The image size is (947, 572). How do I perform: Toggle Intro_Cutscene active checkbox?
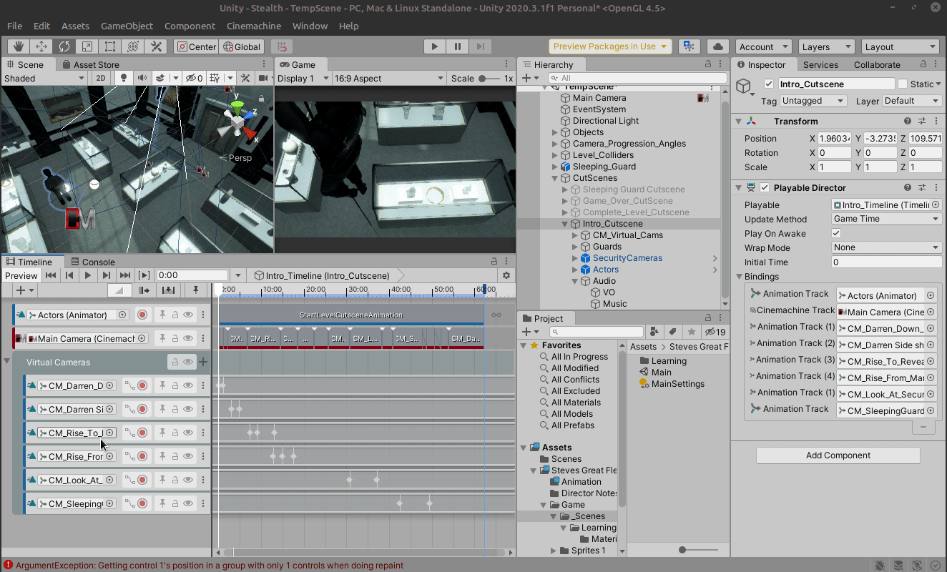pyautogui.click(x=769, y=84)
